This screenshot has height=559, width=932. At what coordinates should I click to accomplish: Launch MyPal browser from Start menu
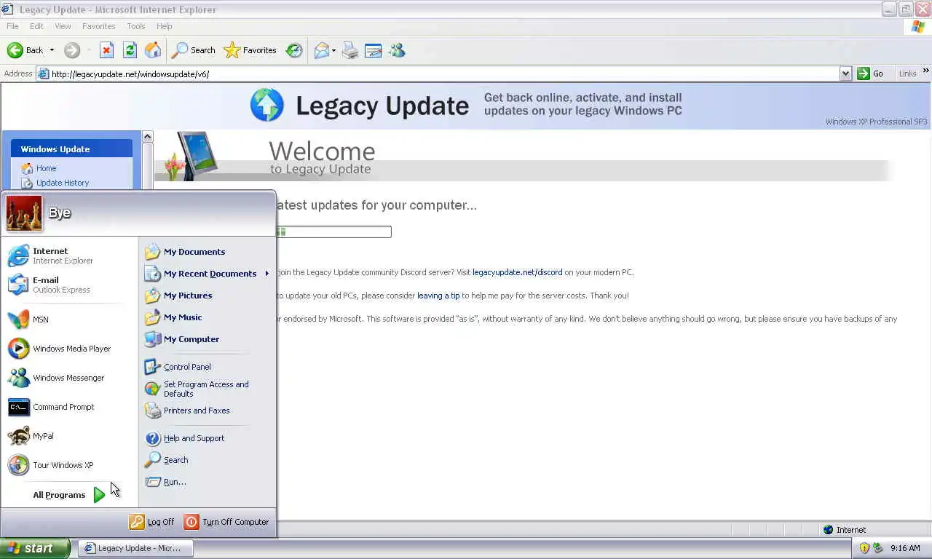tap(70, 436)
